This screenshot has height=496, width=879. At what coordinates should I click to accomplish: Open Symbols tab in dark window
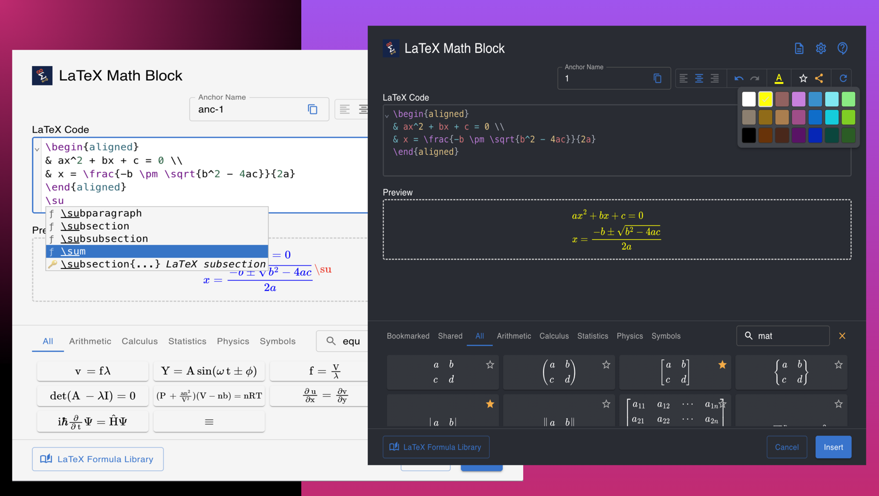point(666,336)
